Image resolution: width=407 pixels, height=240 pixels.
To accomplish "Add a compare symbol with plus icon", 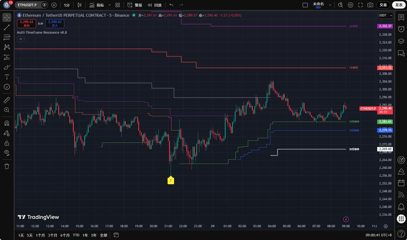I will coord(54,5).
